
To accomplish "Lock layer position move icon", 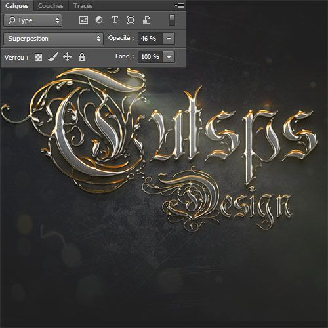I will (67, 57).
